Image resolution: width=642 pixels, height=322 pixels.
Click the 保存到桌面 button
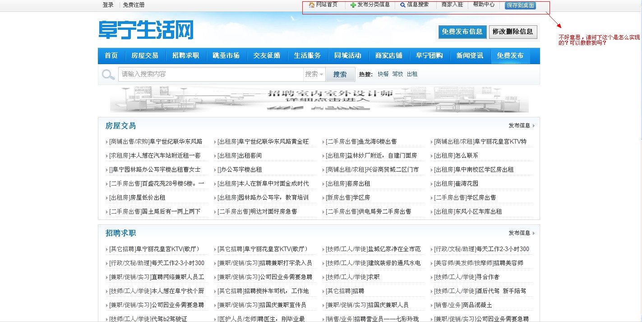click(x=520, y=5)
